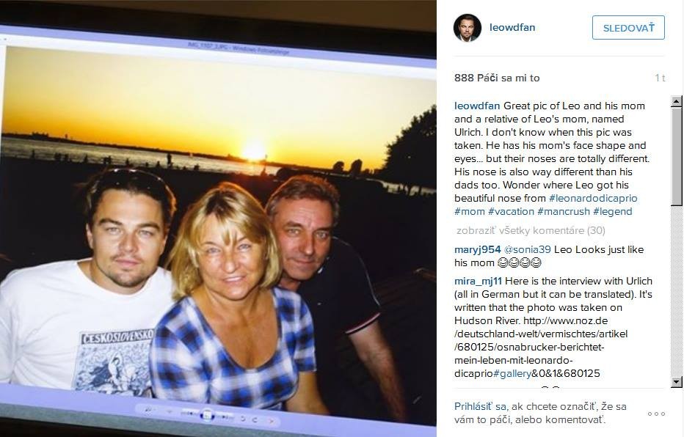Open the @sonia39 mention
The width and height of the screenshot is (684, 437).
[528, 249]
